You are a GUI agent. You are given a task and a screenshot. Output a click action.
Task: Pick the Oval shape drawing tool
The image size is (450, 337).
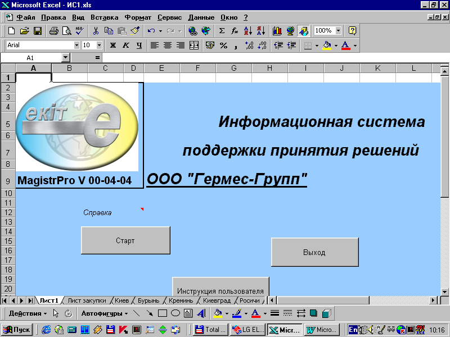click(x=175, y=313)
